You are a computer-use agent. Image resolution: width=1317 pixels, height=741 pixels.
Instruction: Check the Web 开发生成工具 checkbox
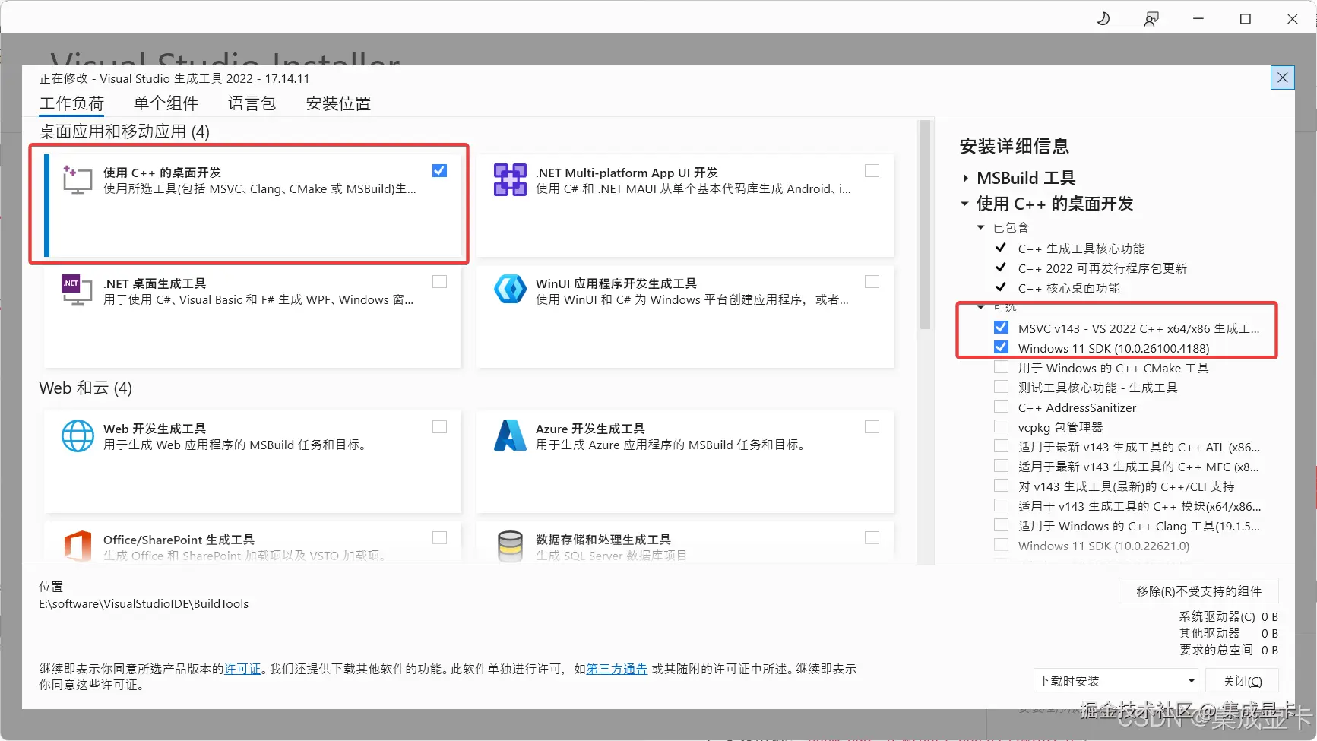pyautogui.click(x=439, y=426)
